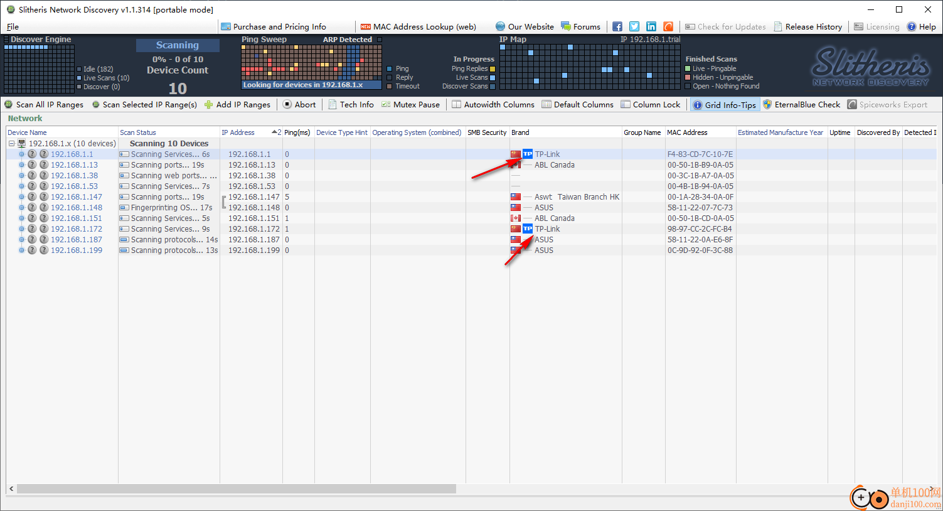Click Spiceworks Export
The width and height of the screenshot is (943, 511).
(888, 104)
